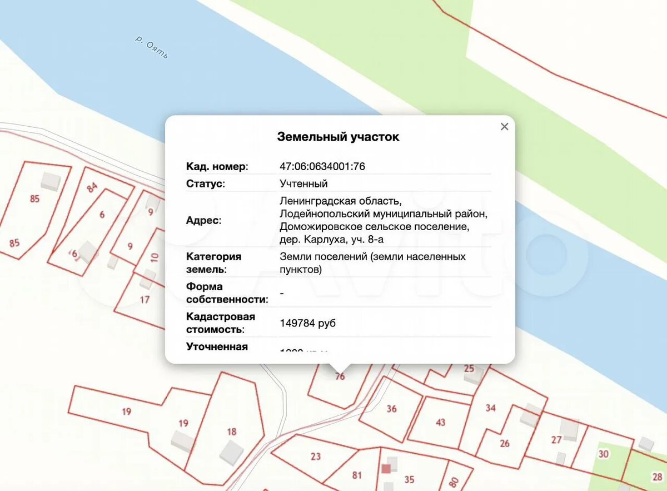
Task: Click the gray building inside parcel 18
Action: pos(232,452)
